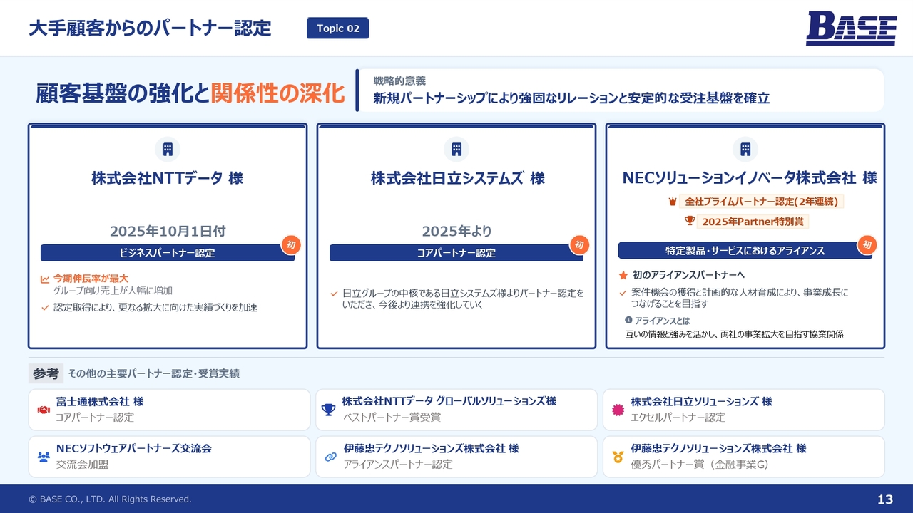This screenshot has width=913, height=513.
Task: Click the crown icon beside 全社プライムパートナー認定
Action: point(672,202)
